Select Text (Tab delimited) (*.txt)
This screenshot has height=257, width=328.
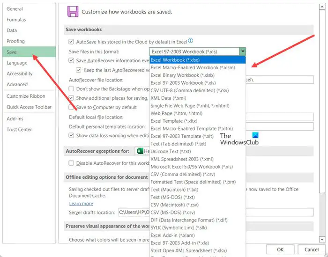coord(197,144)
